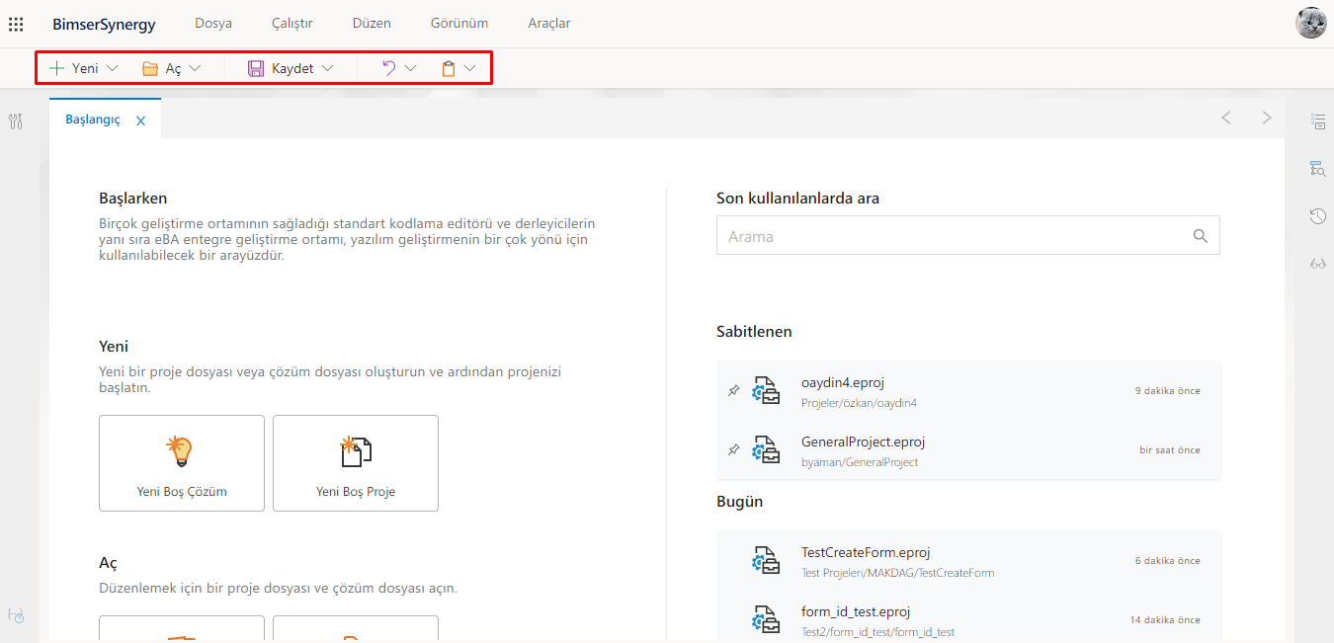Click the BimserSynergy brand title

(x=104, y=24)
